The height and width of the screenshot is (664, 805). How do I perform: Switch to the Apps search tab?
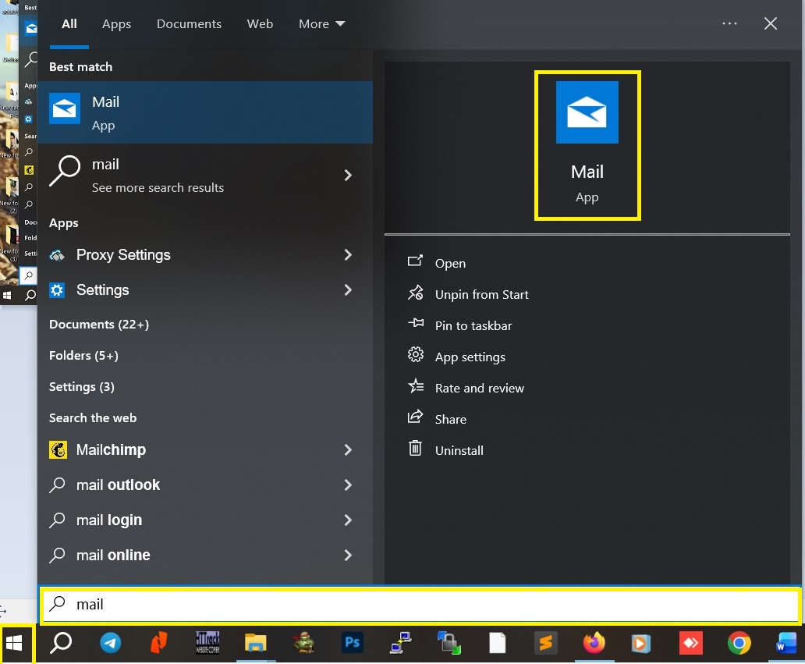coord(116,24)
